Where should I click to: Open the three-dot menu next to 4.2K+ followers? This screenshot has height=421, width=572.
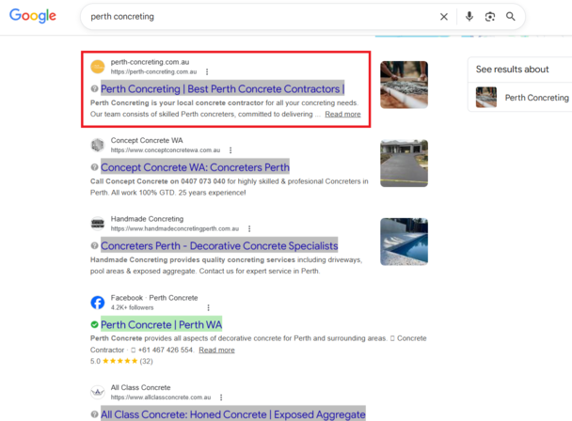point(208,307)
